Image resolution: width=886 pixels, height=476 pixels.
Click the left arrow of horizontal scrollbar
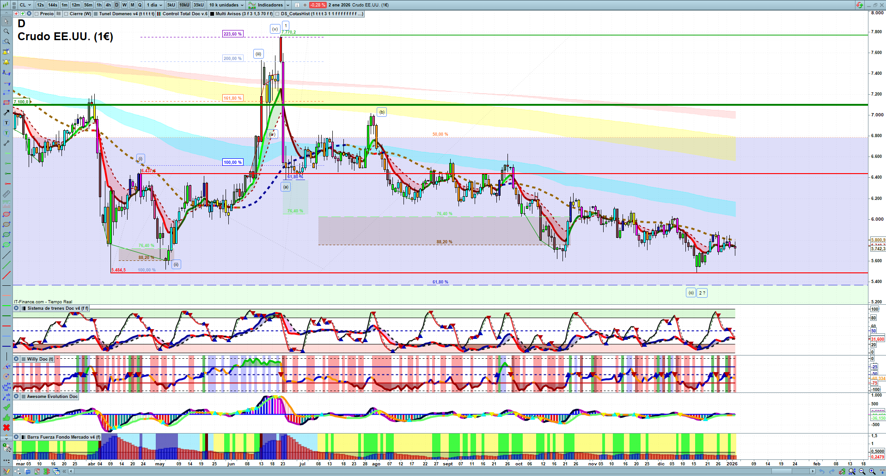pos(71,471)
